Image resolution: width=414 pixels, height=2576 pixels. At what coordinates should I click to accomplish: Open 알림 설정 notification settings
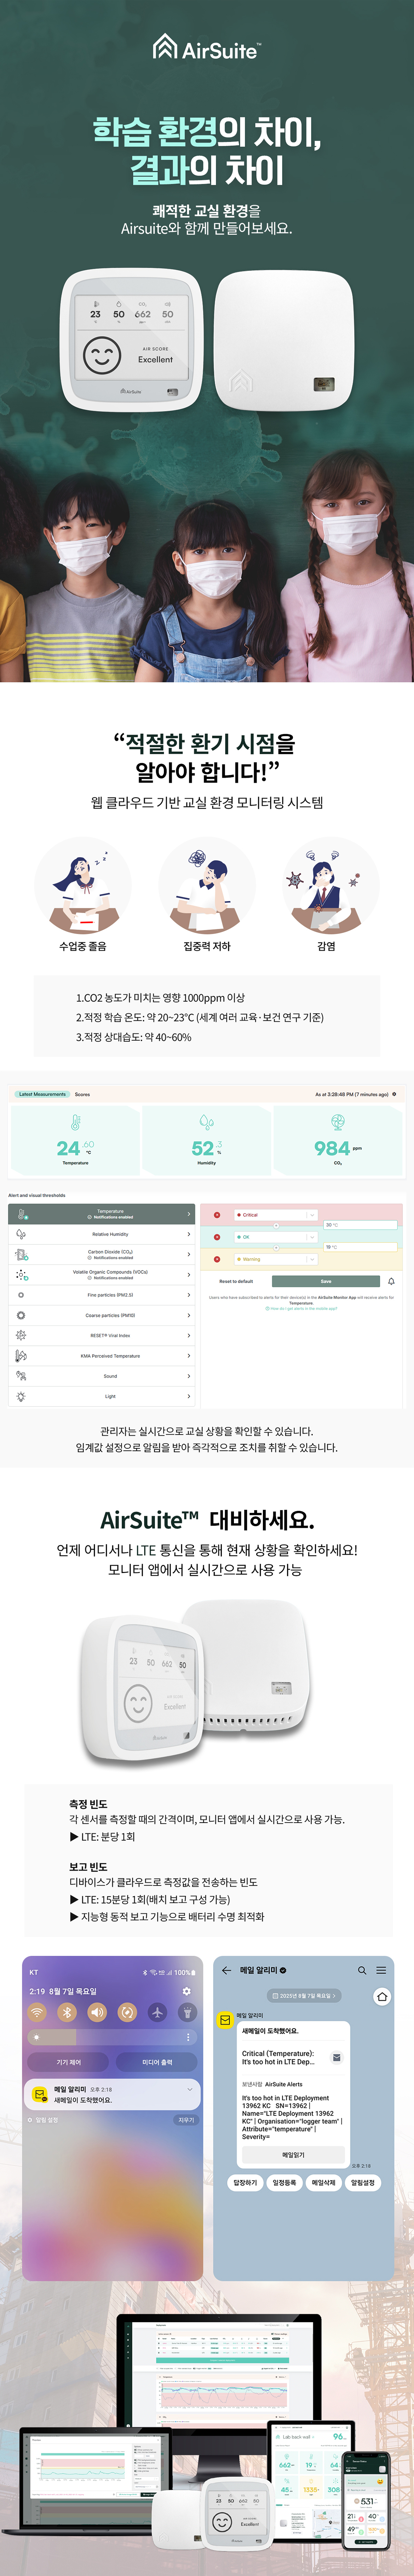(42, 2119)
